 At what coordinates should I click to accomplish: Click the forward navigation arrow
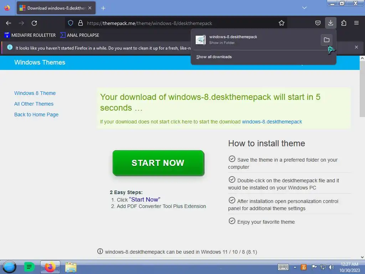click(x=21, y=23)
